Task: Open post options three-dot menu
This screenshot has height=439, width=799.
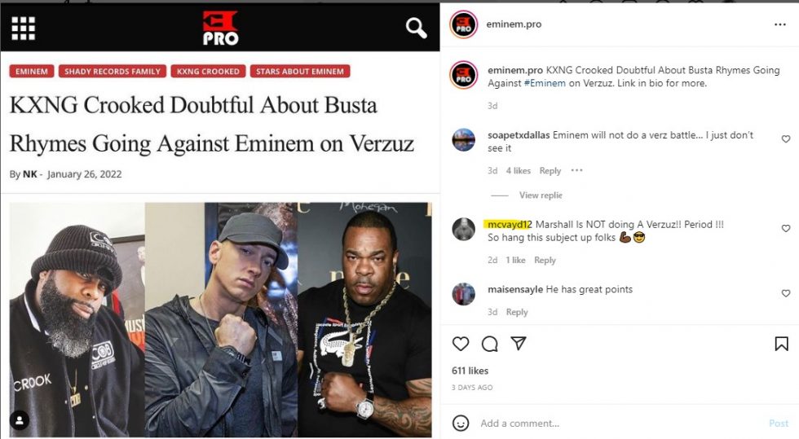Action: click(x=780, y=24)
